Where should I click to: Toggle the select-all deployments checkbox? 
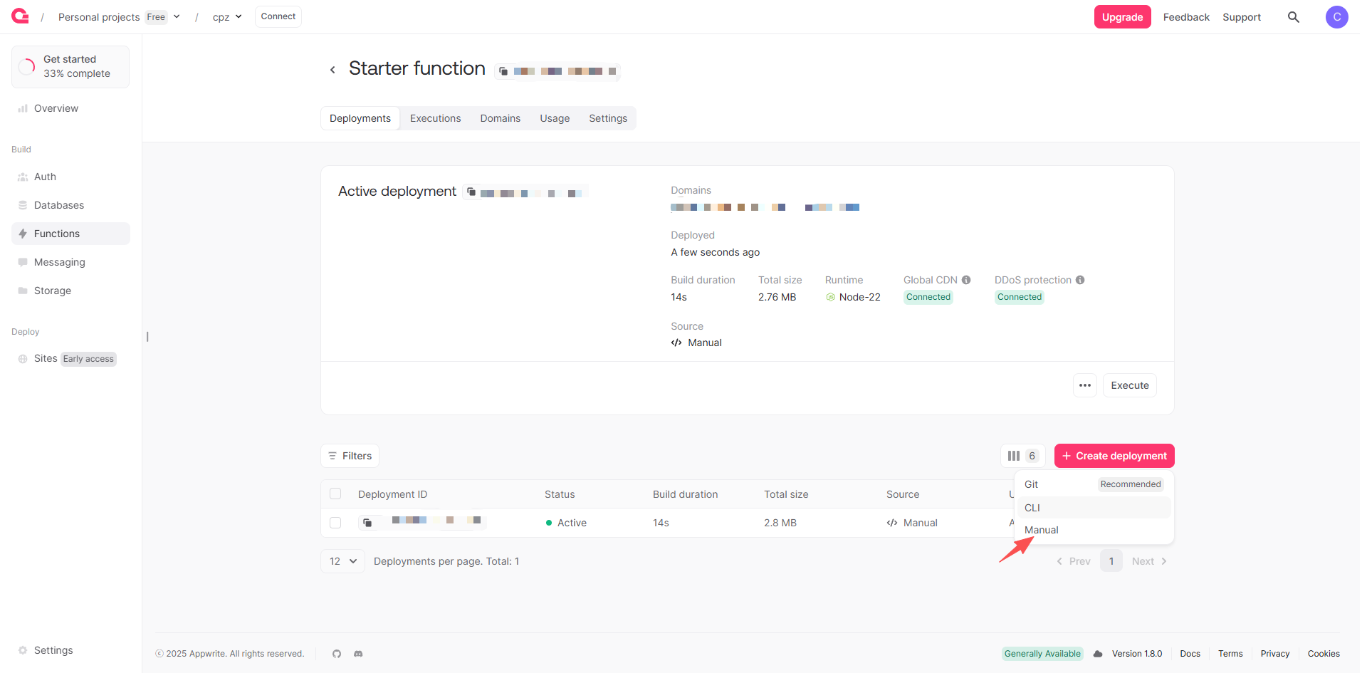(335, 494)
